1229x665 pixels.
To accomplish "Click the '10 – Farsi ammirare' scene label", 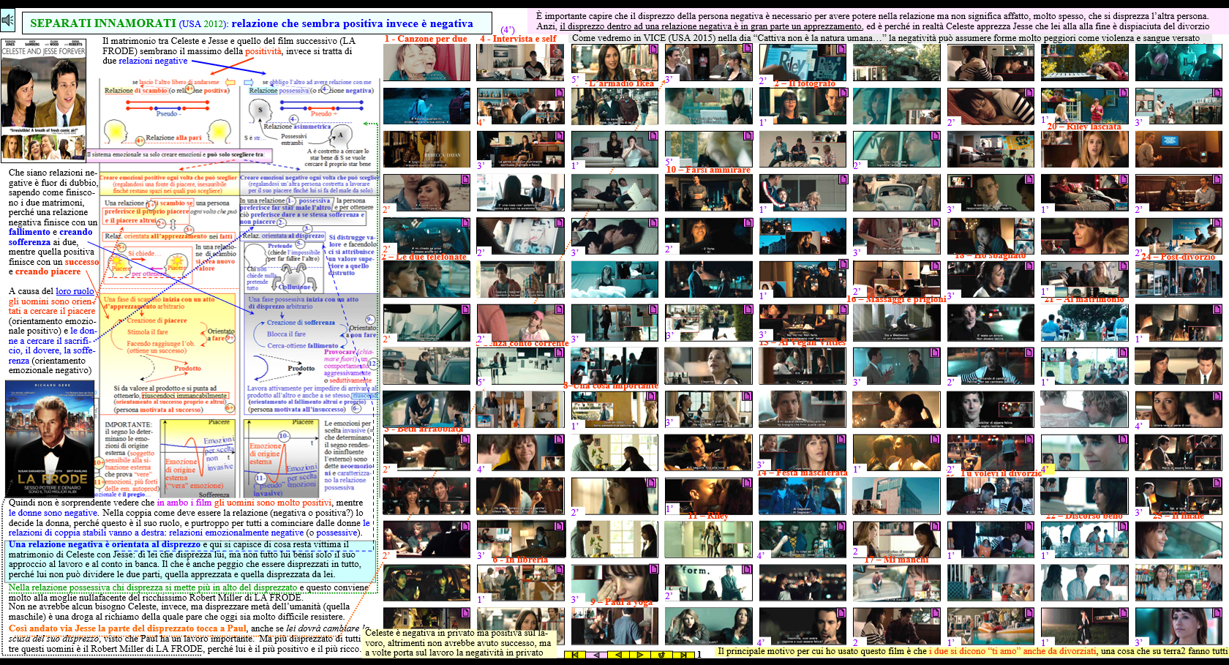I will point(707,170).
